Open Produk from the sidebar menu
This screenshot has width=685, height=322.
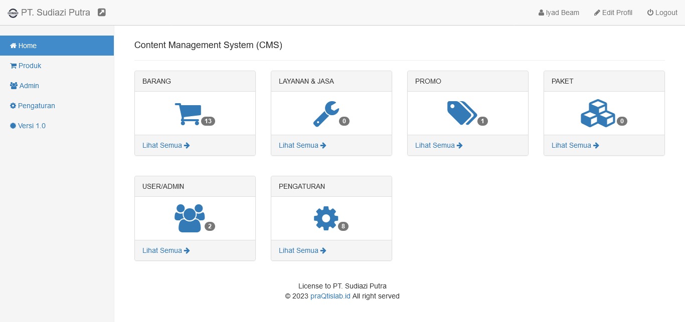click(30, 66)
